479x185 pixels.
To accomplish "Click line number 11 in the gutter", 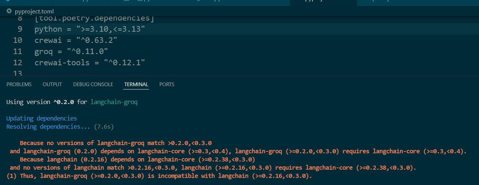I will click(x=18, y=51).
